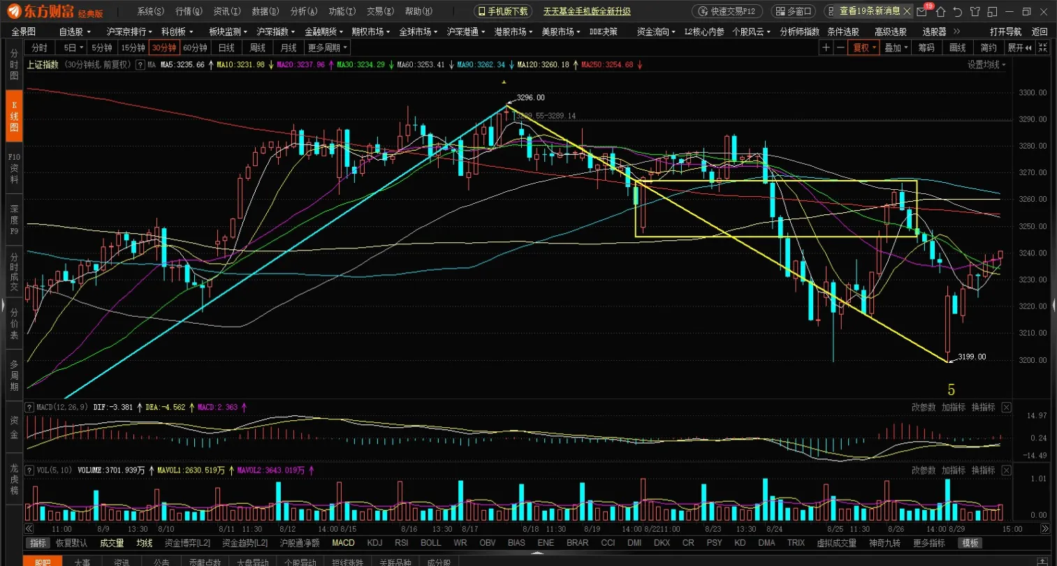This screenshot has width=1057, height=566.
Task: Switch to 分时 period
Action: click(40, 47)
